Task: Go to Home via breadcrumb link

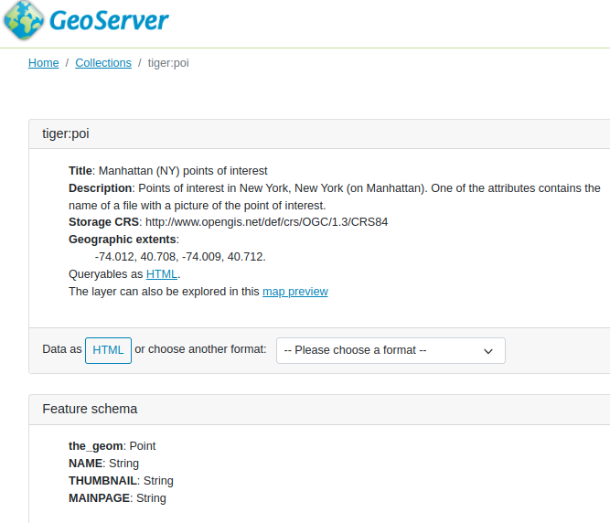Action: click(43, 63)
